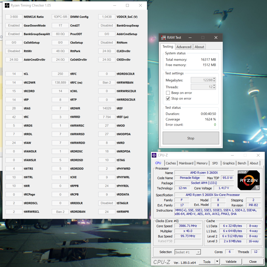The height and width of the screenshot is (267, 267).
Task: Open the About tab in RAM Test
Action: [x=199, y=47]
